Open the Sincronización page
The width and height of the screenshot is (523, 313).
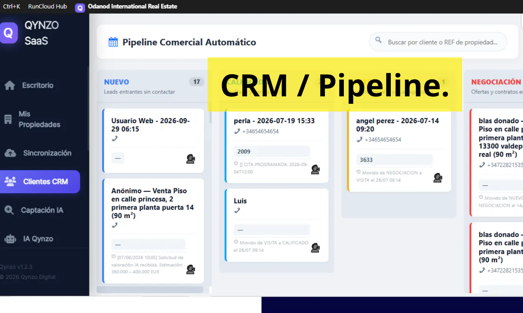click(40, 153)
